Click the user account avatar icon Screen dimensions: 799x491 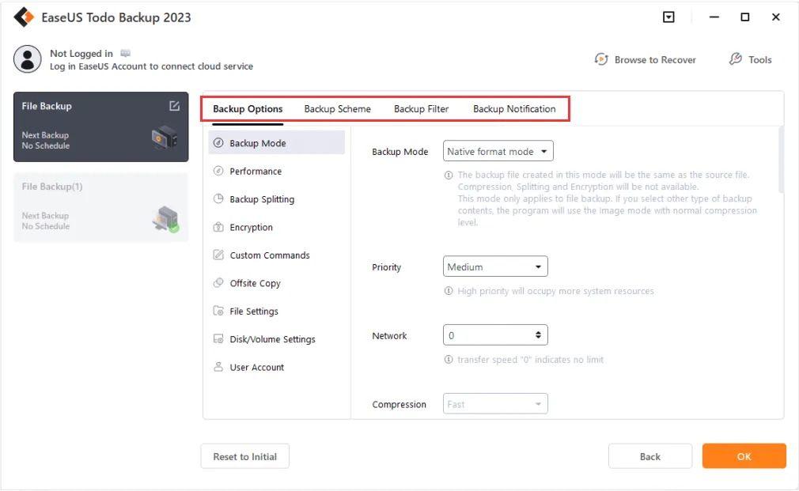28,59
